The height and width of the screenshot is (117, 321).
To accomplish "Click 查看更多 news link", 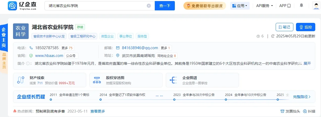I will (x=98, y=111).
